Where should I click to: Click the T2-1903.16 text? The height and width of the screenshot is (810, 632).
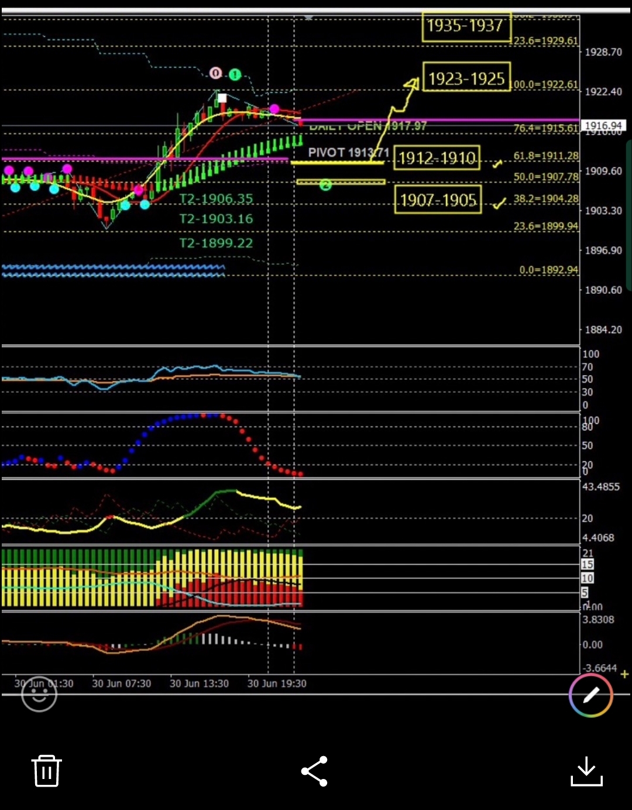point(216,219)
